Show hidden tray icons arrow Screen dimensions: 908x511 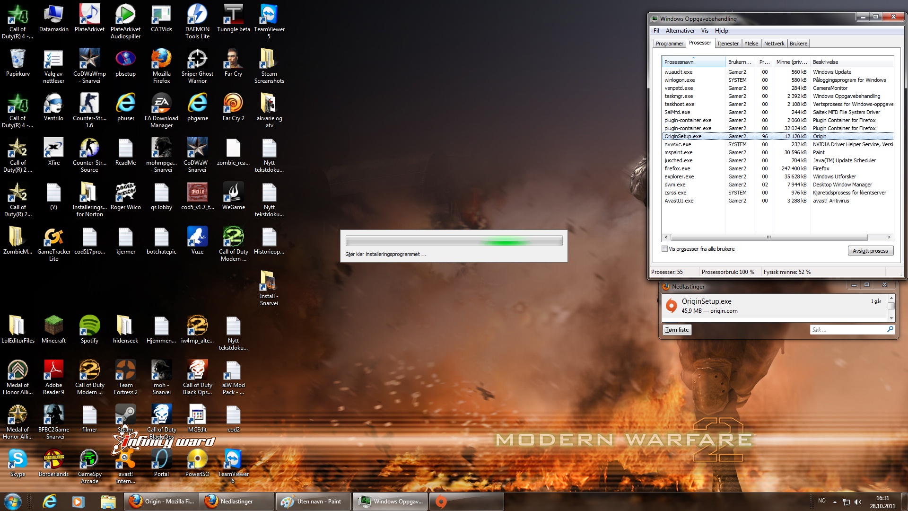[835, 502]
